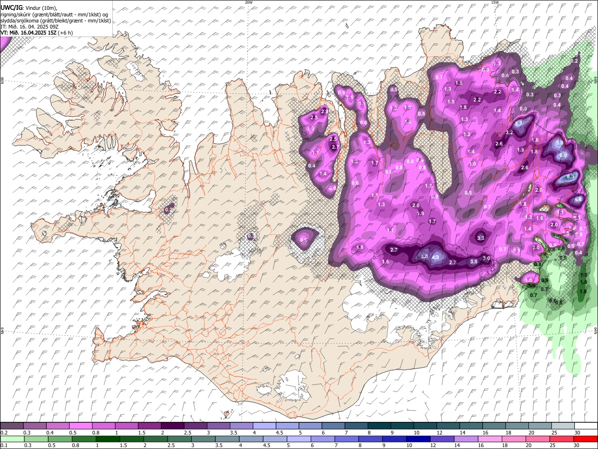Image resolution: width=598 pixels, height=449 pixels.
Task: Select the bright red swatch labeled 30
Action: [x=585, y=439]
